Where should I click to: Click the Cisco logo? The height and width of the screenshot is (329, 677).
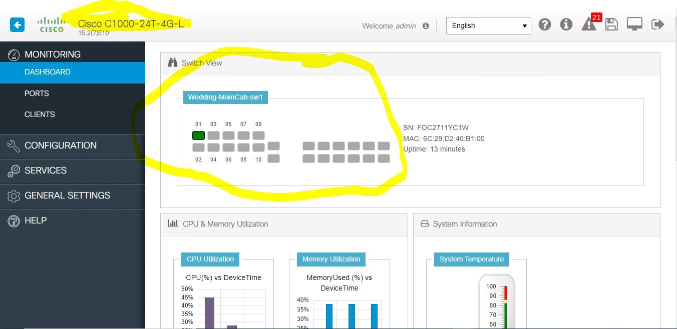pos(51,25)
